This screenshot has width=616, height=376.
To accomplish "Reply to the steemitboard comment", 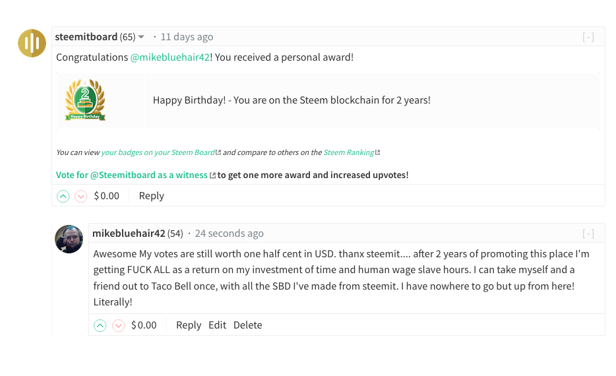I will [x=151, y=196].
